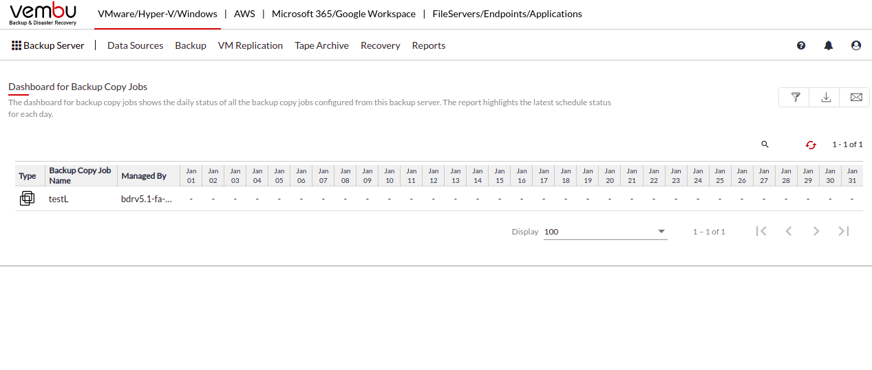Screen dimensions: 872x370
Task: Open the VM Replication menu
Action: [x=251, y=45]
